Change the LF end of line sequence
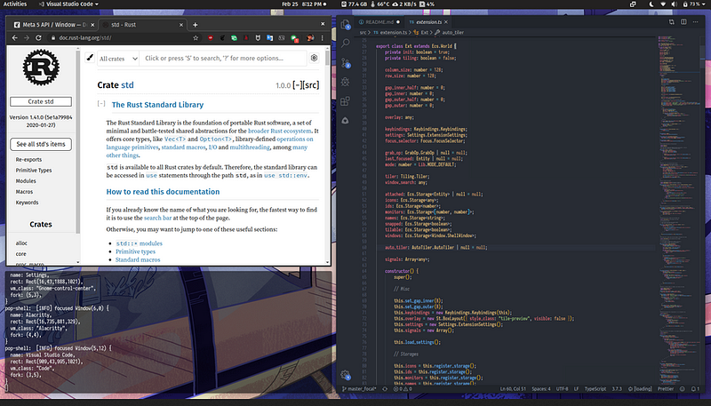The height and width of the screenshot is (406, 711). point(576,389)
